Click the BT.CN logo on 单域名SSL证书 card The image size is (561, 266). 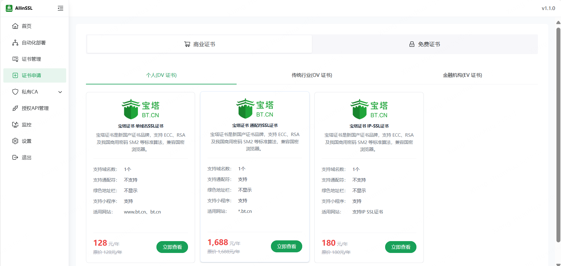tap(141, 109)
